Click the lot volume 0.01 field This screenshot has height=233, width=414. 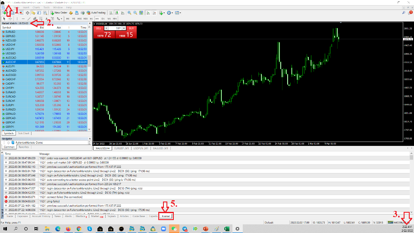pyautogui.click(x=115, y=28)
